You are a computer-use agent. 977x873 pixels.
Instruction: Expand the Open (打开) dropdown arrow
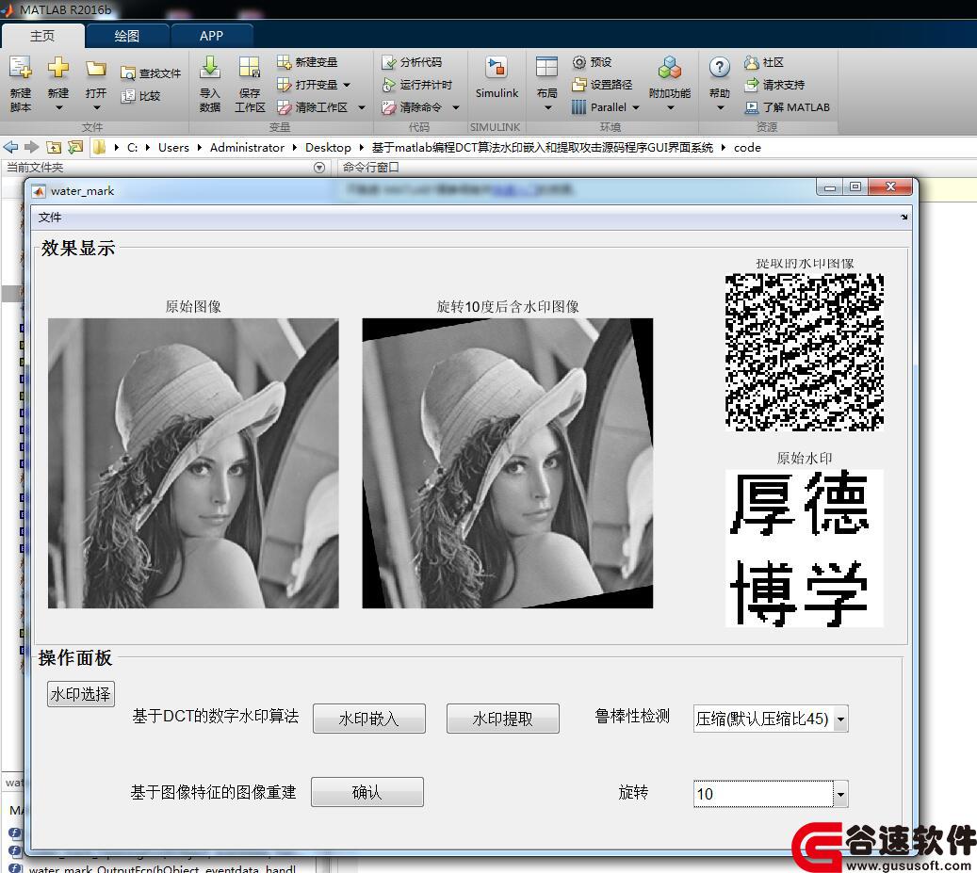tap(97, 107)
